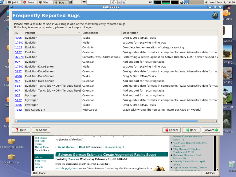
Task: Sort by the Product column header
Action: [x=53, y=33]
